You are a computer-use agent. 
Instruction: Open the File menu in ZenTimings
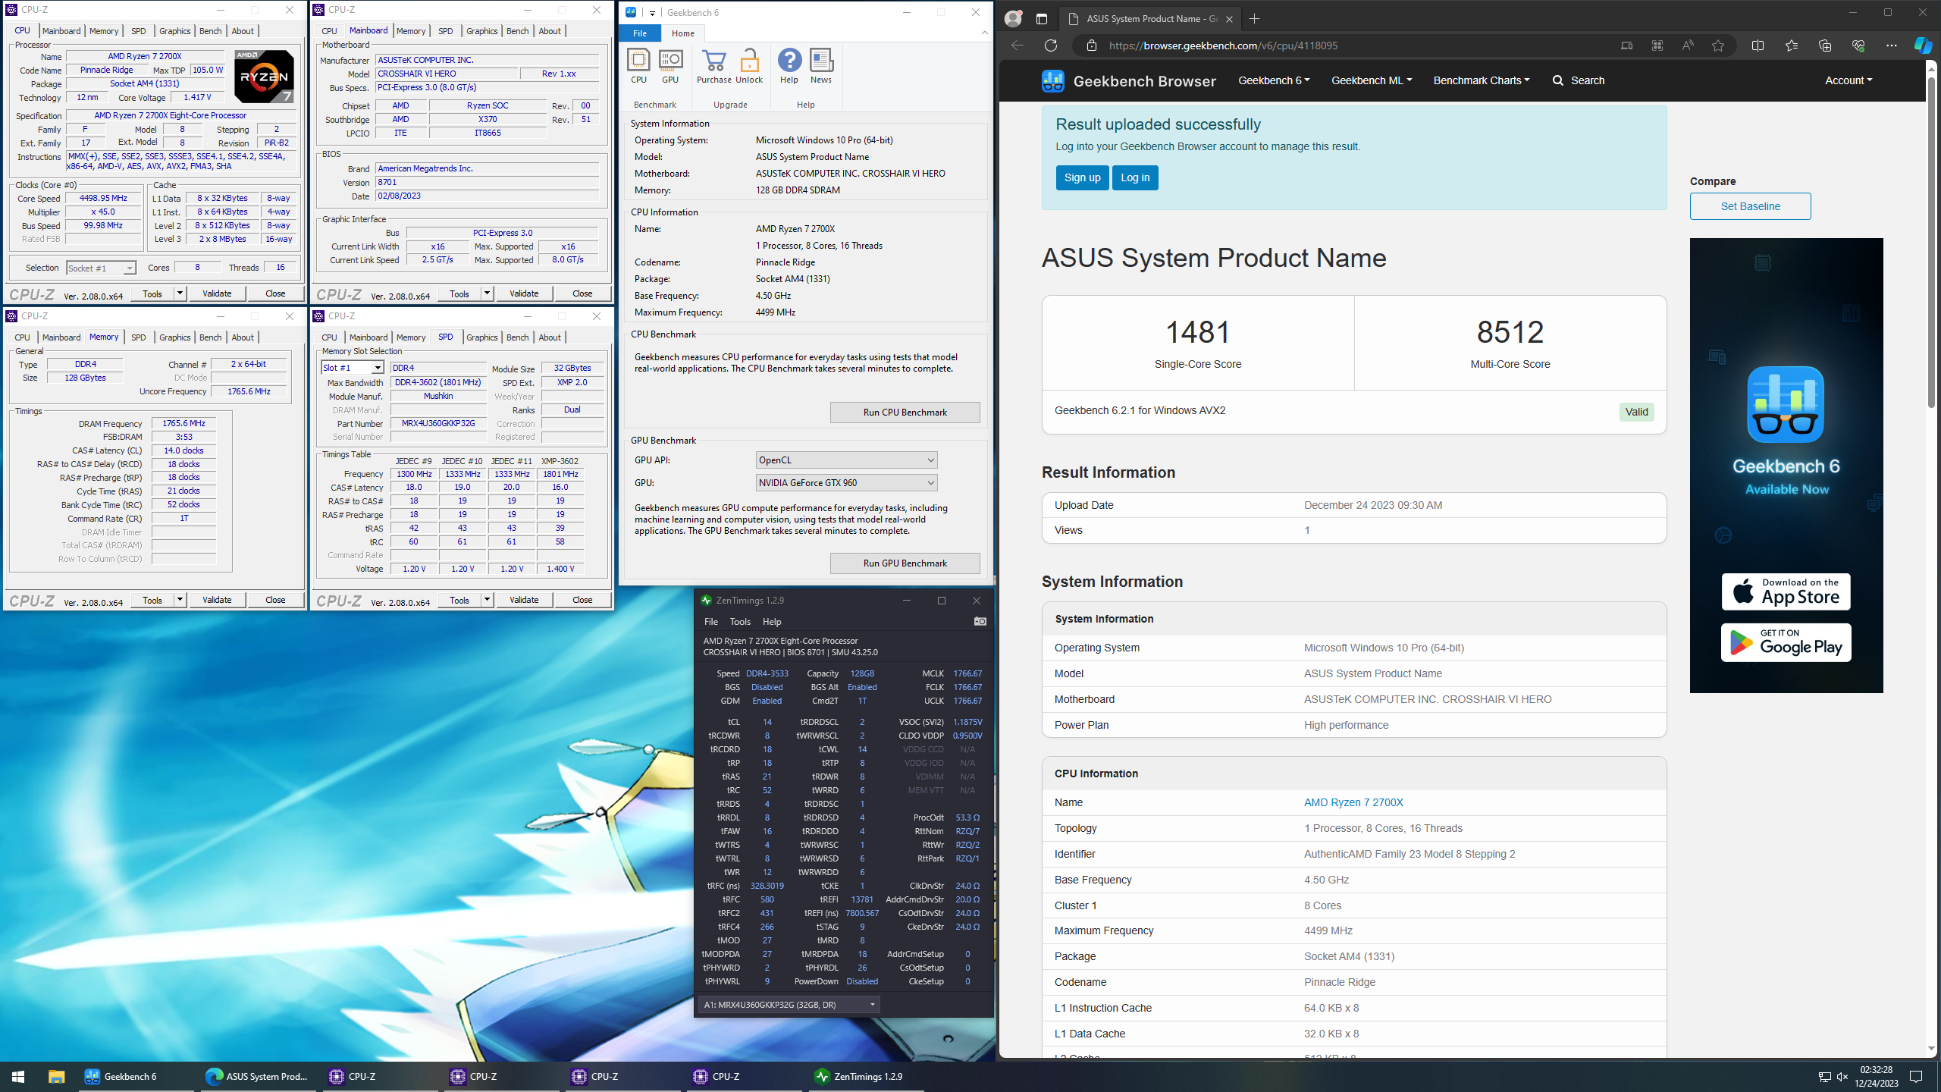click(x=711, y=622)
